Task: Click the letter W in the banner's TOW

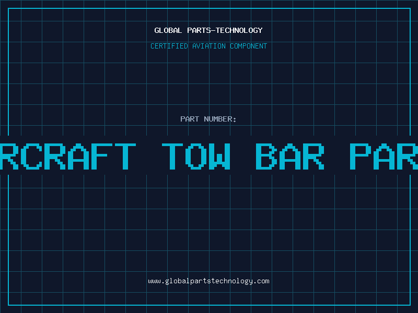Action: [x=219, y=156]
